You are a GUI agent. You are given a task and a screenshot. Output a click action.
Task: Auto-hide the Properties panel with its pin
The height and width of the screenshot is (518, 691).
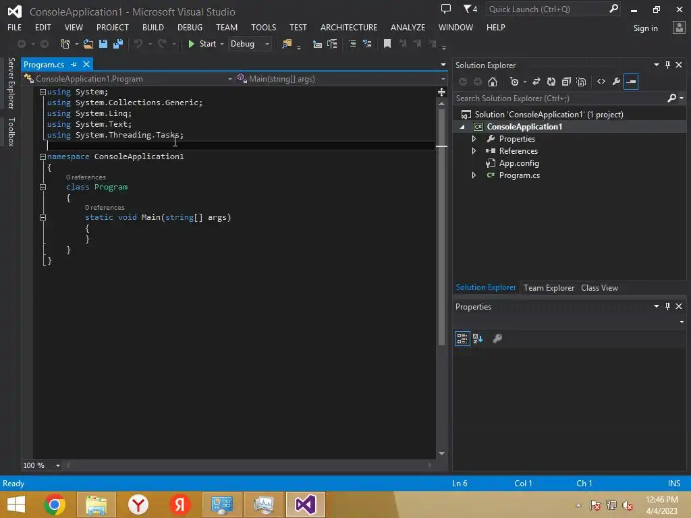click(667, 306)
